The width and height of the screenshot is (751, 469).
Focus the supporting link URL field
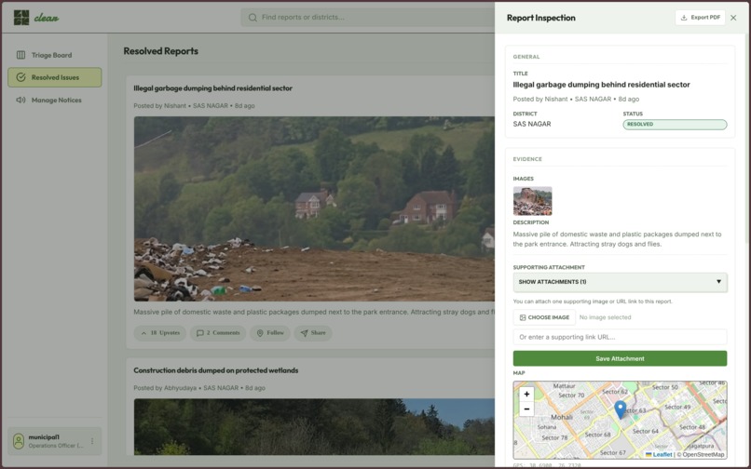coord(620,337)
